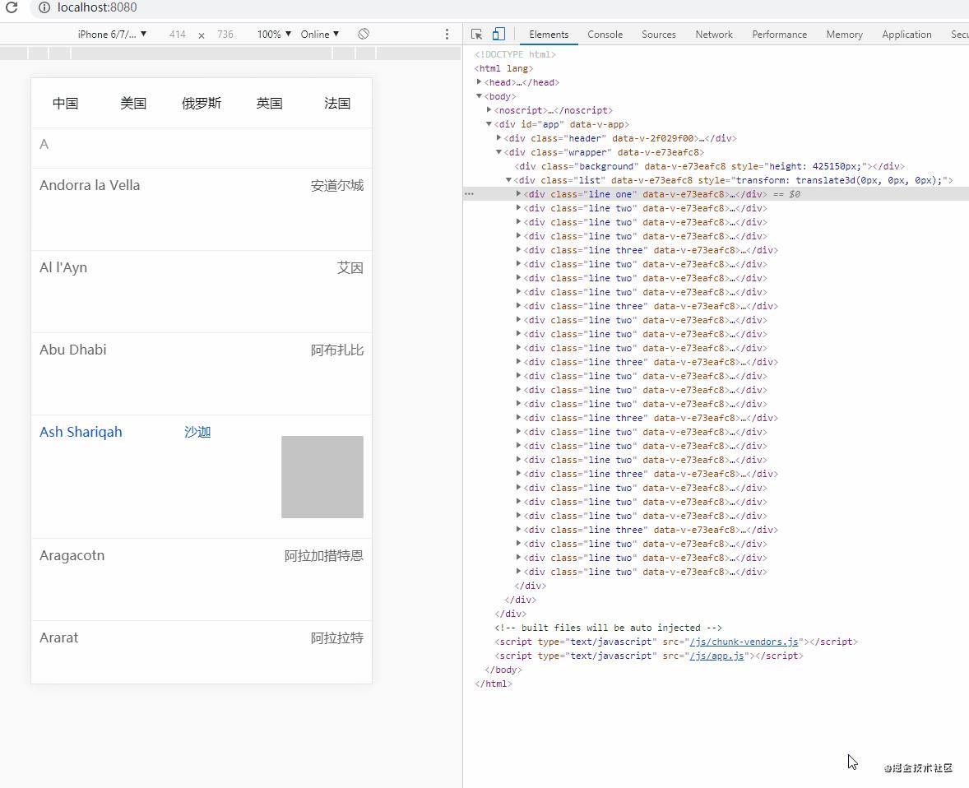Select the 中国 country tab
This screenshot has width=969, height=788.
tap(66, 103)
